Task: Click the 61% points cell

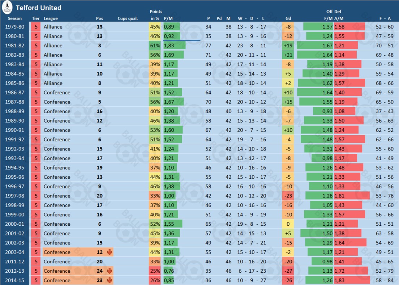Action: [155, 46]
